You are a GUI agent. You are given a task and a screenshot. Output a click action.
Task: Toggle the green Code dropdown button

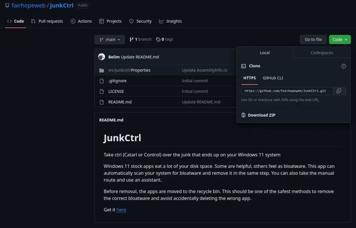coord(340,40)
